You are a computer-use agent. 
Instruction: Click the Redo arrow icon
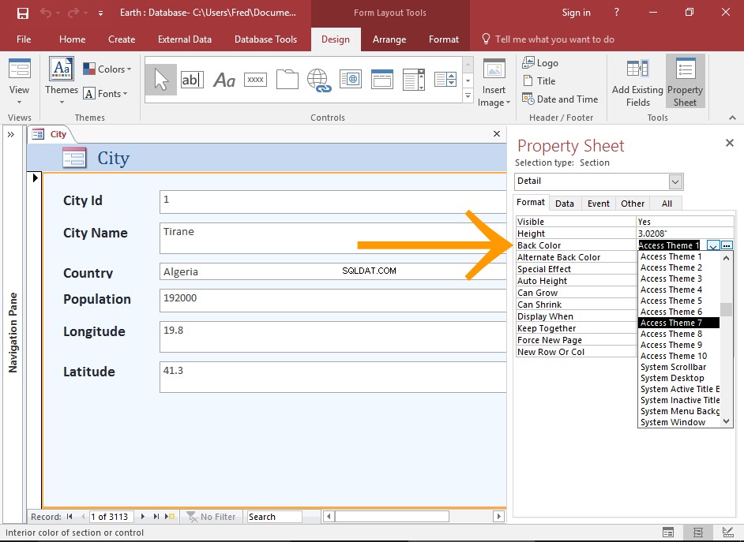(73, 13)
